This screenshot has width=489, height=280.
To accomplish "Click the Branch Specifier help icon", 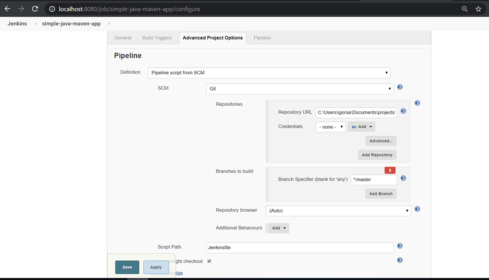I will pos(403,178).
